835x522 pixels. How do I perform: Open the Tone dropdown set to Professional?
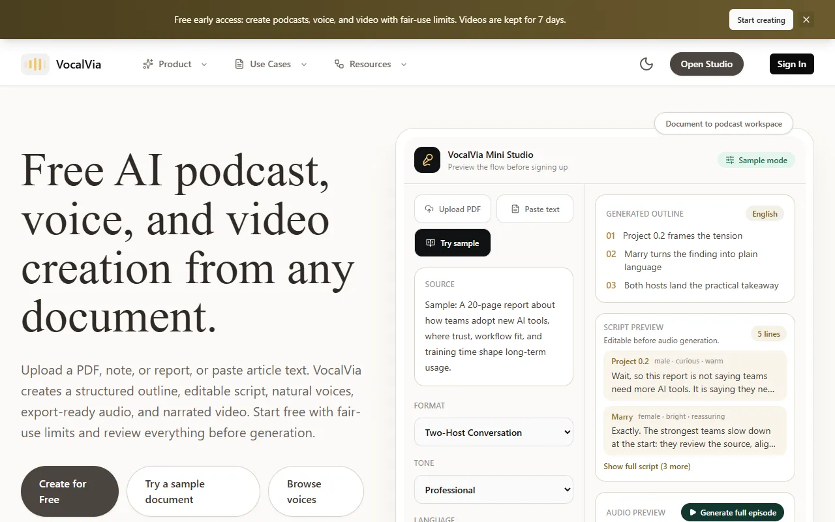494,489
